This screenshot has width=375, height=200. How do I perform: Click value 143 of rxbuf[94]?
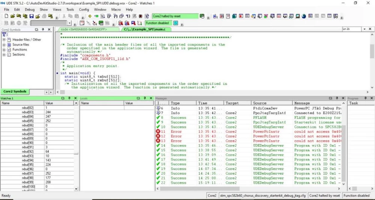pyautogui.click(x=48, y=160)
